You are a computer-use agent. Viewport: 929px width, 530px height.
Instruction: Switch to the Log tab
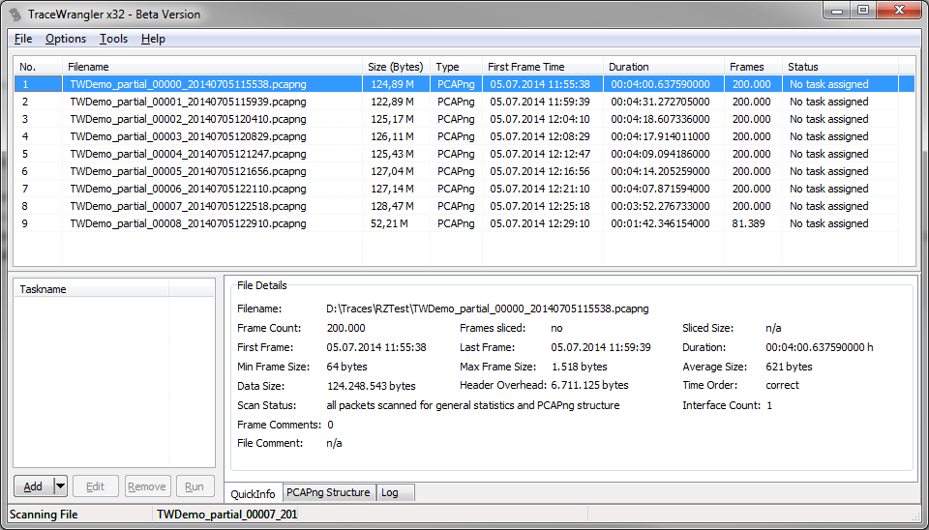coord(395,492)
